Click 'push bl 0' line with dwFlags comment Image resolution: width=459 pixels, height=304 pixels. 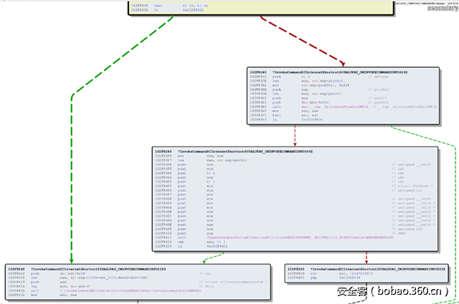tap(319, 77)
